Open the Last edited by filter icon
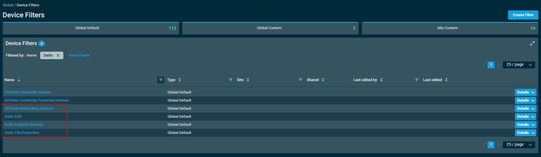Image resolution: width=541 pixels, height=157 pixels. click(417, 80)
